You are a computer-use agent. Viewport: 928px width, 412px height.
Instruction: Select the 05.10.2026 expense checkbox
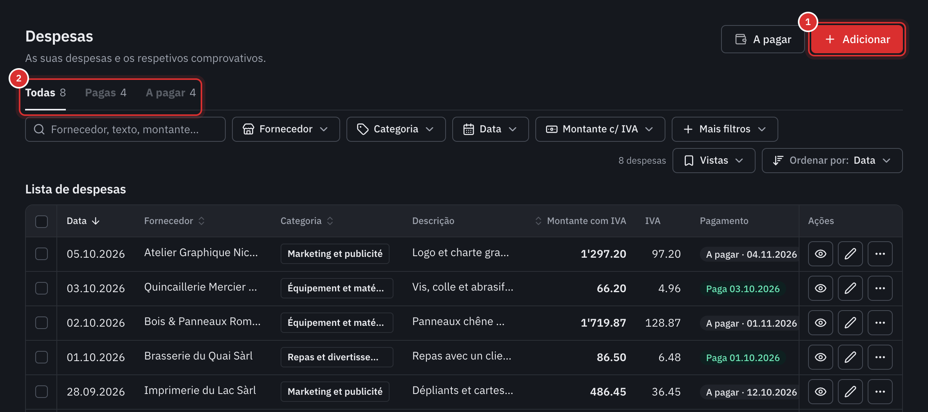pos(42,254)
